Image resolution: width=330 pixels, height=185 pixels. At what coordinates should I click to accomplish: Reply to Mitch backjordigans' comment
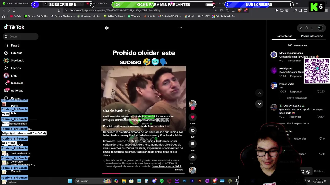pos(294,61)
